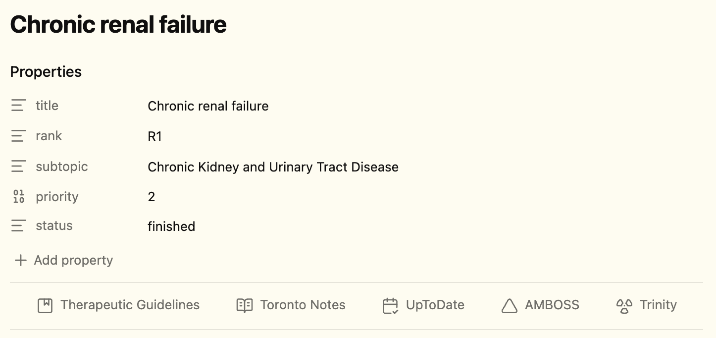Edit the title value Chronic renal failure
The image size is (716, 338).
(x=208, y=106)
